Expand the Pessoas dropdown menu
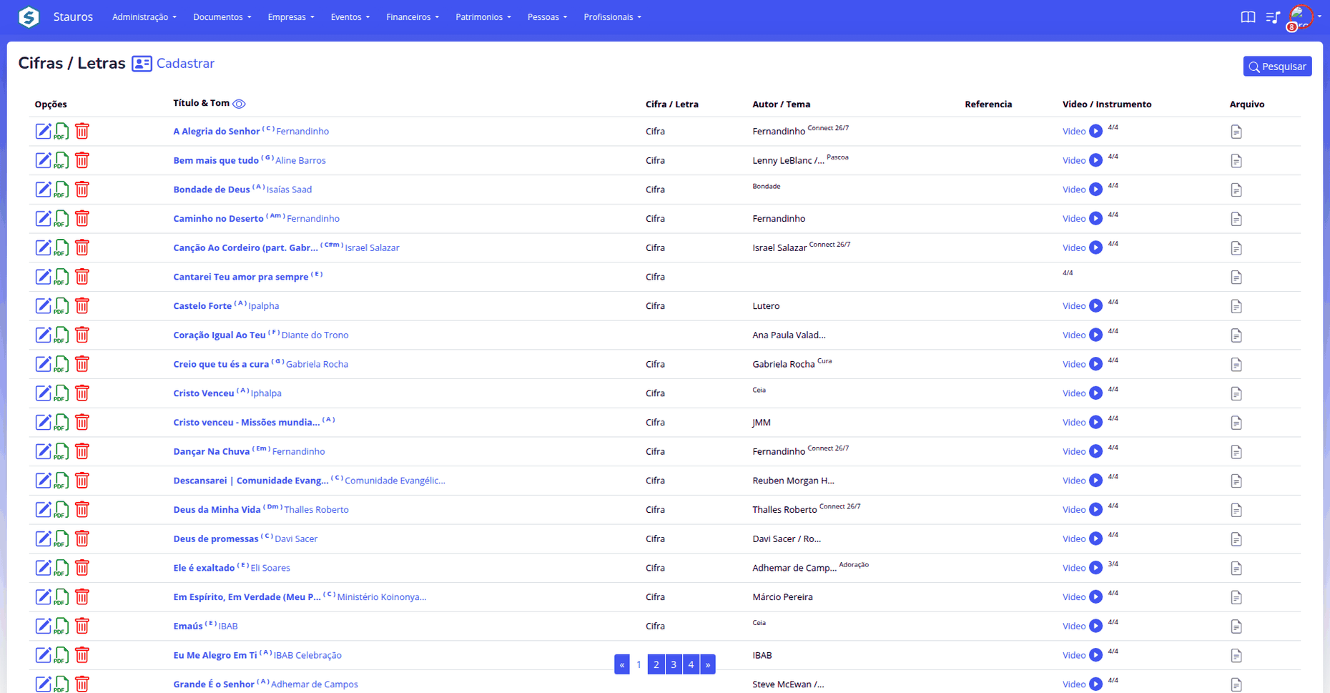This screenshot has height=693, width=1330. (547, 17)
